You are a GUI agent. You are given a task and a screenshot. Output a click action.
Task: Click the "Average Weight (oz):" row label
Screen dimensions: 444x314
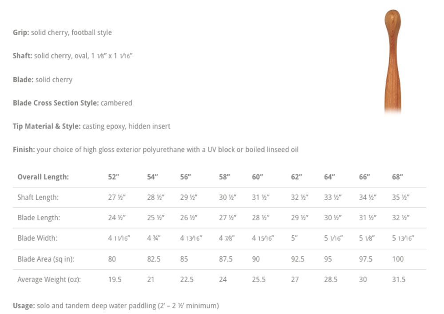click(x=49, y=279)
